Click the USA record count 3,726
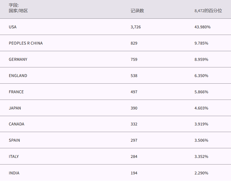231x181 pixels. point(136,27)
